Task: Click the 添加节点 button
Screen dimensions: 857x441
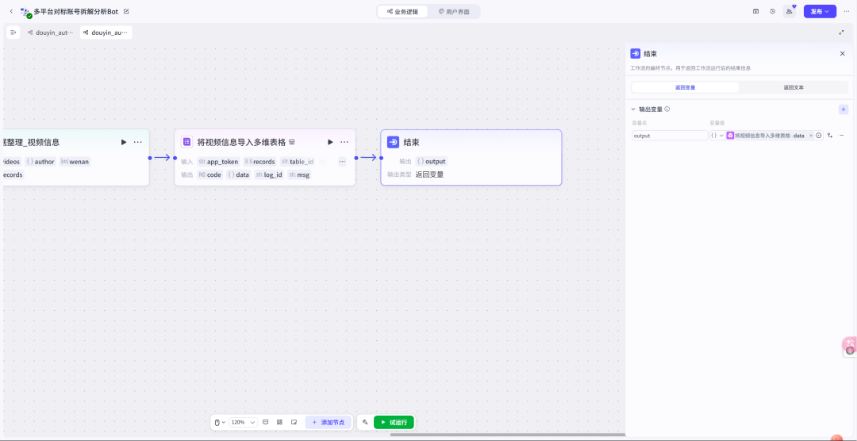Action: [328, 423]
